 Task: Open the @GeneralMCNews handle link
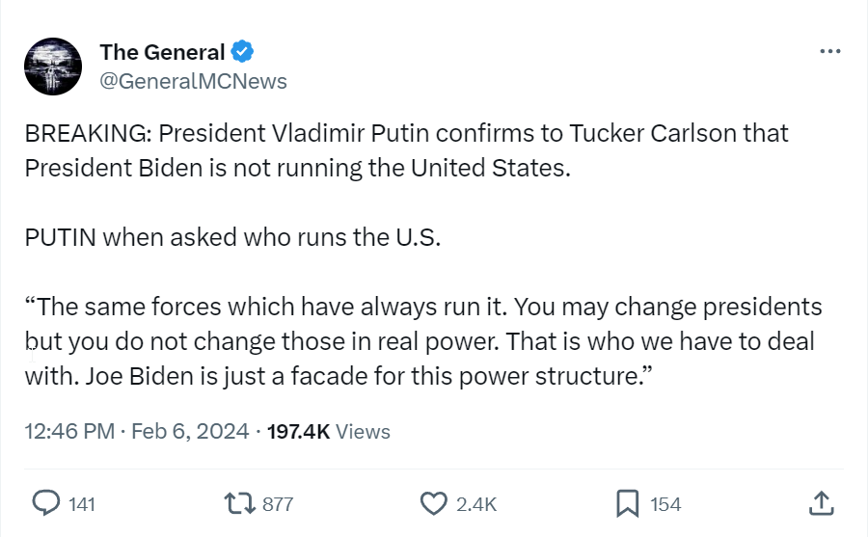tap(193, 81)
